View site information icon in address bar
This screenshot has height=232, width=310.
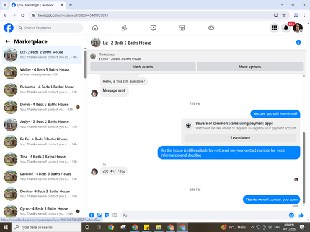point(33,15)
